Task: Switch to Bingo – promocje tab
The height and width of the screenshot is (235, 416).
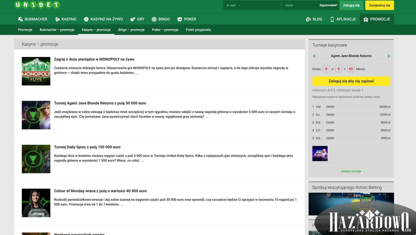Action: [131, 30]
